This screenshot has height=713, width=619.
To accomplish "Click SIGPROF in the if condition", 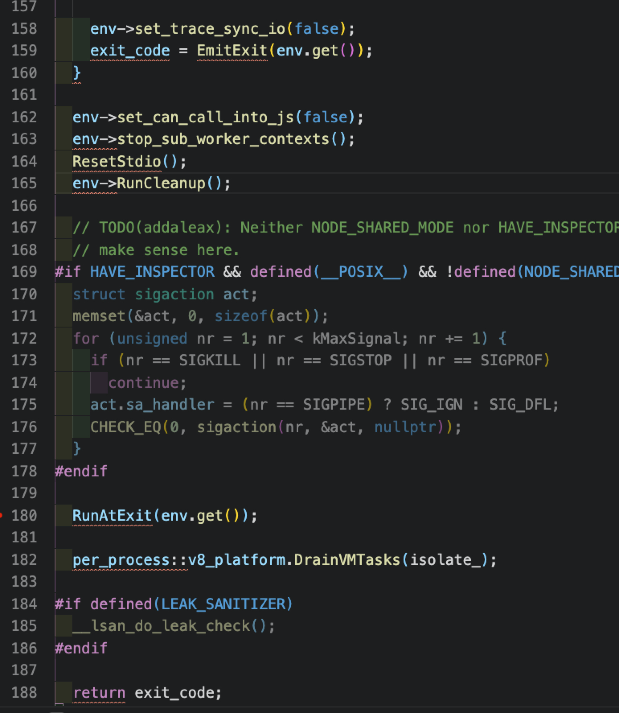I will 512,361.
